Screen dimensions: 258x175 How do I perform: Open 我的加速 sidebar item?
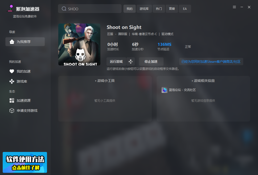click(23, 71)
